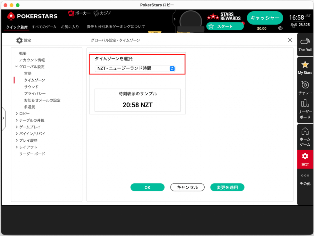315x236 pixels.
Task: Open the お気に入り tab
Action: click(x=70, y=27)
